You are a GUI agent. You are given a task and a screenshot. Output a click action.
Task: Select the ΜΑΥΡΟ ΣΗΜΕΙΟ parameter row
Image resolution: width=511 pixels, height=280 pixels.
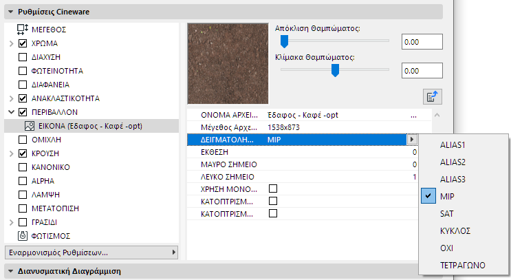(x=302, y=164)
